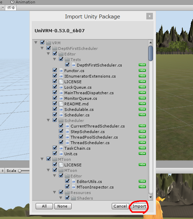The height and width of the screenshot is (219, 193).
Task: Click the Animation tab clock icon
Action: (12, 2)
